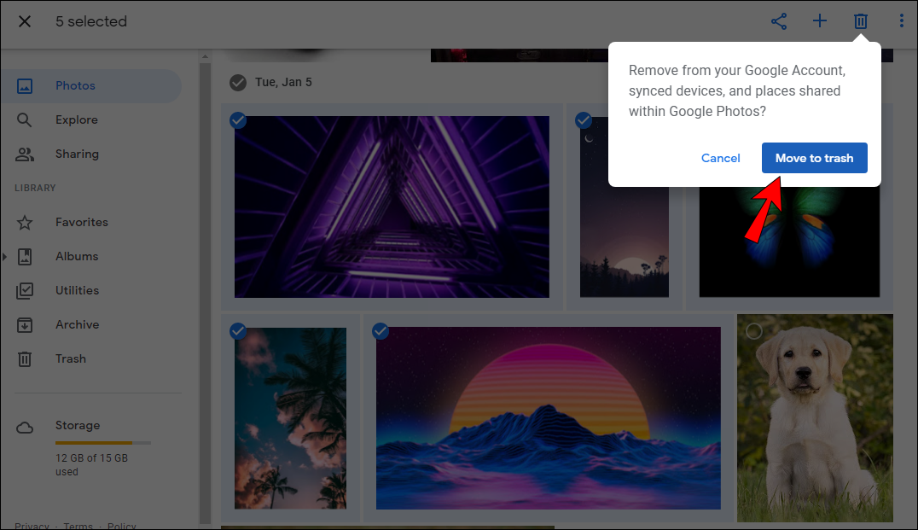Image resolution: width=918 pixels, height=530 pixels.
Task: Open the synthwave sunset mountain thumbnail
Action: click(x=549, y=418)
